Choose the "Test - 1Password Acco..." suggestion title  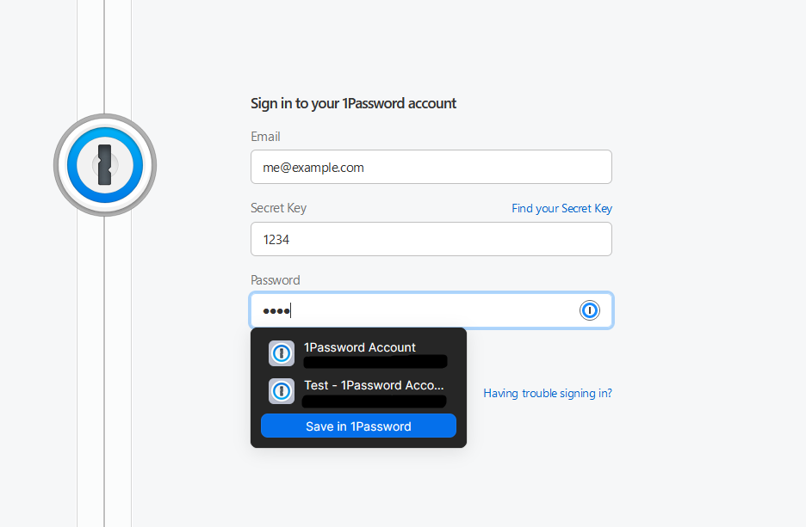pyautogui.click(x=374, y=385)
